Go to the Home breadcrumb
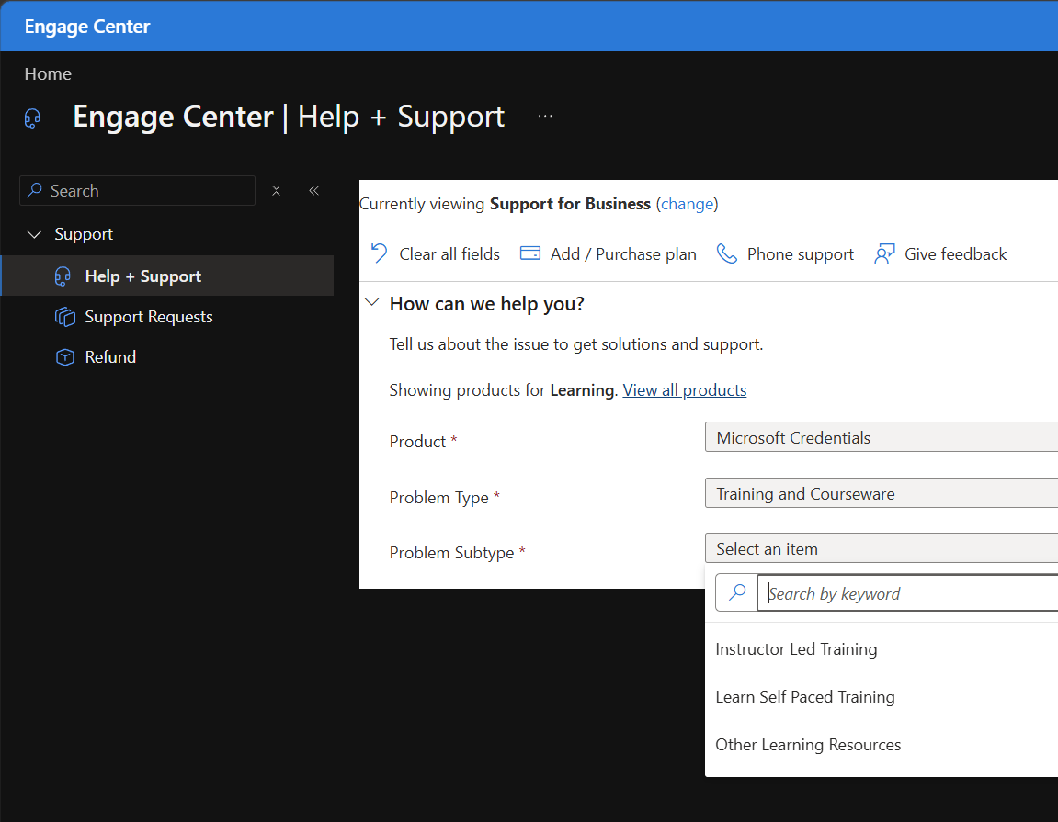This screenshot has height=822, width=1058. [x=48, y=73]
